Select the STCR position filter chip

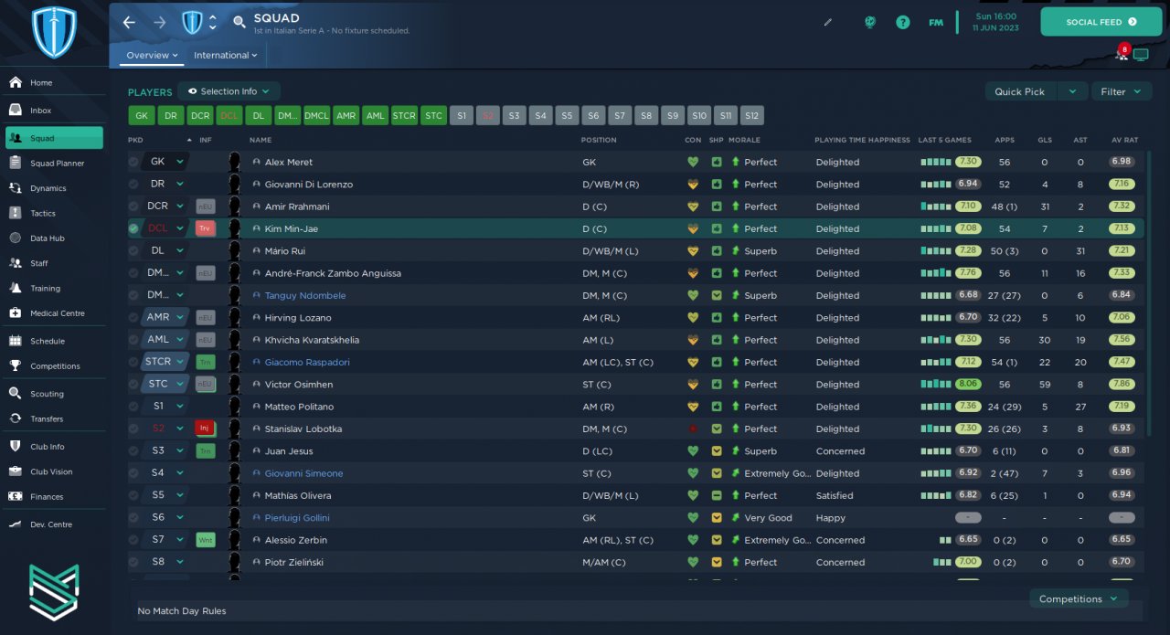pos(404,116)
